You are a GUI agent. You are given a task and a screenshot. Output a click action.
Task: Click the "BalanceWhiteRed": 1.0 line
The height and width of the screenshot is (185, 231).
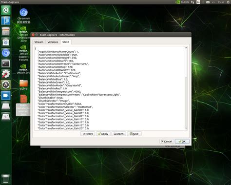click(53, 88)
